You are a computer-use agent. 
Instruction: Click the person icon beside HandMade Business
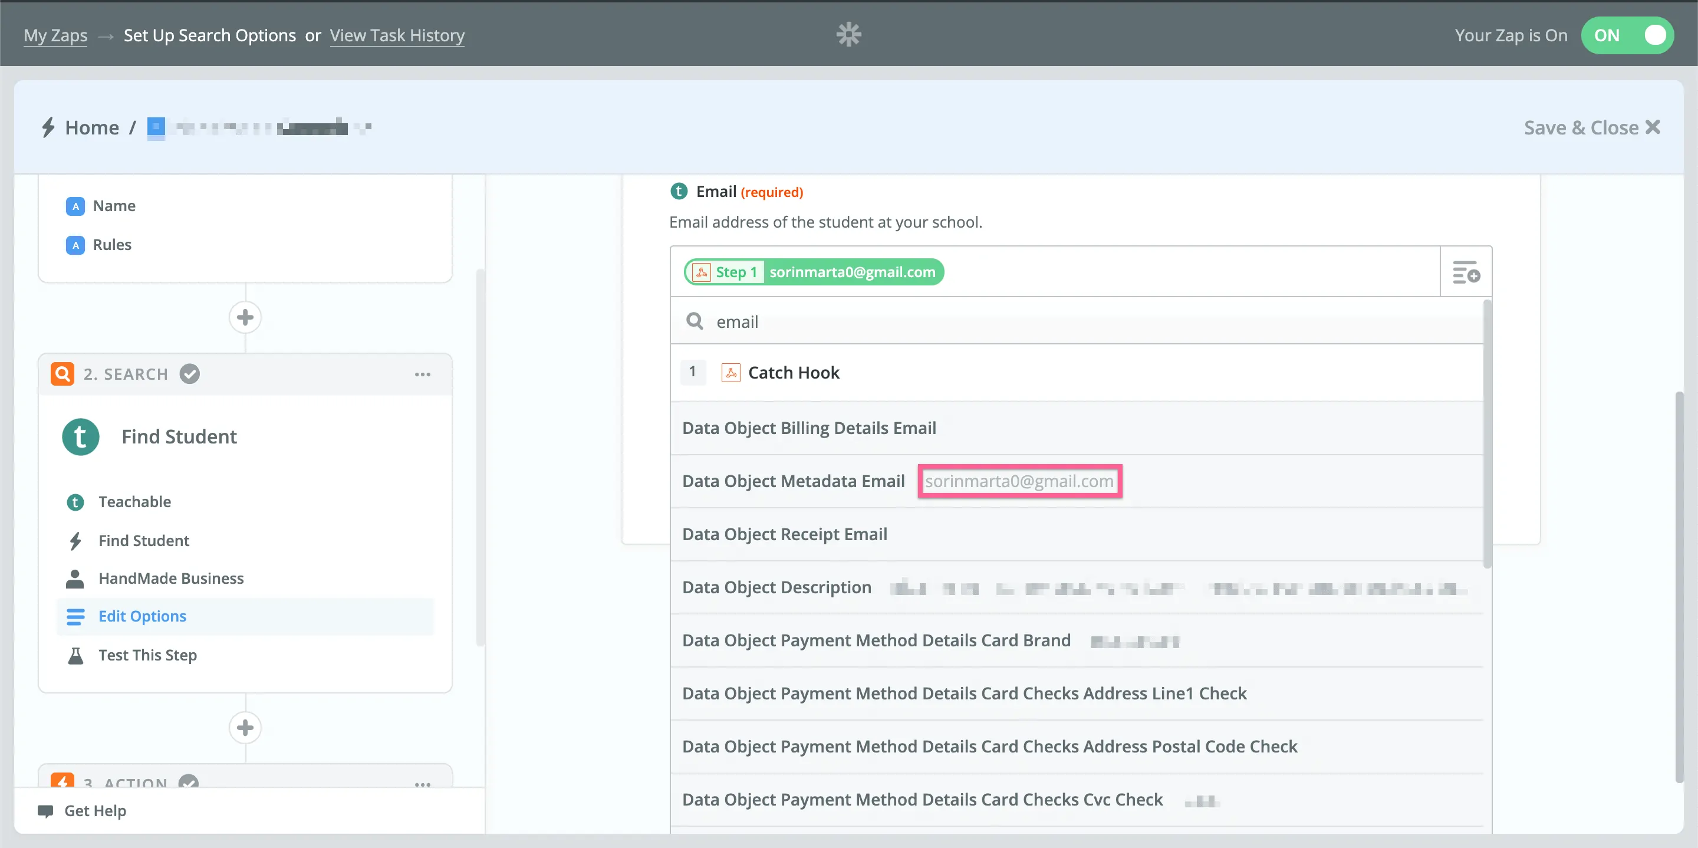point(75,579)
